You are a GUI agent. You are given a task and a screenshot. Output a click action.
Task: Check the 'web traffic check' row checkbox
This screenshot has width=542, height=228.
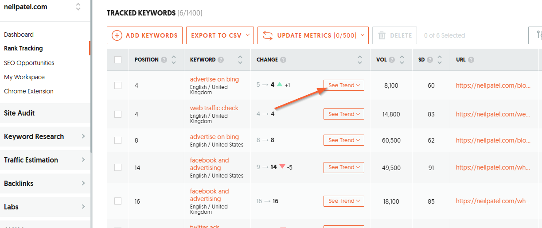[118, 114]
